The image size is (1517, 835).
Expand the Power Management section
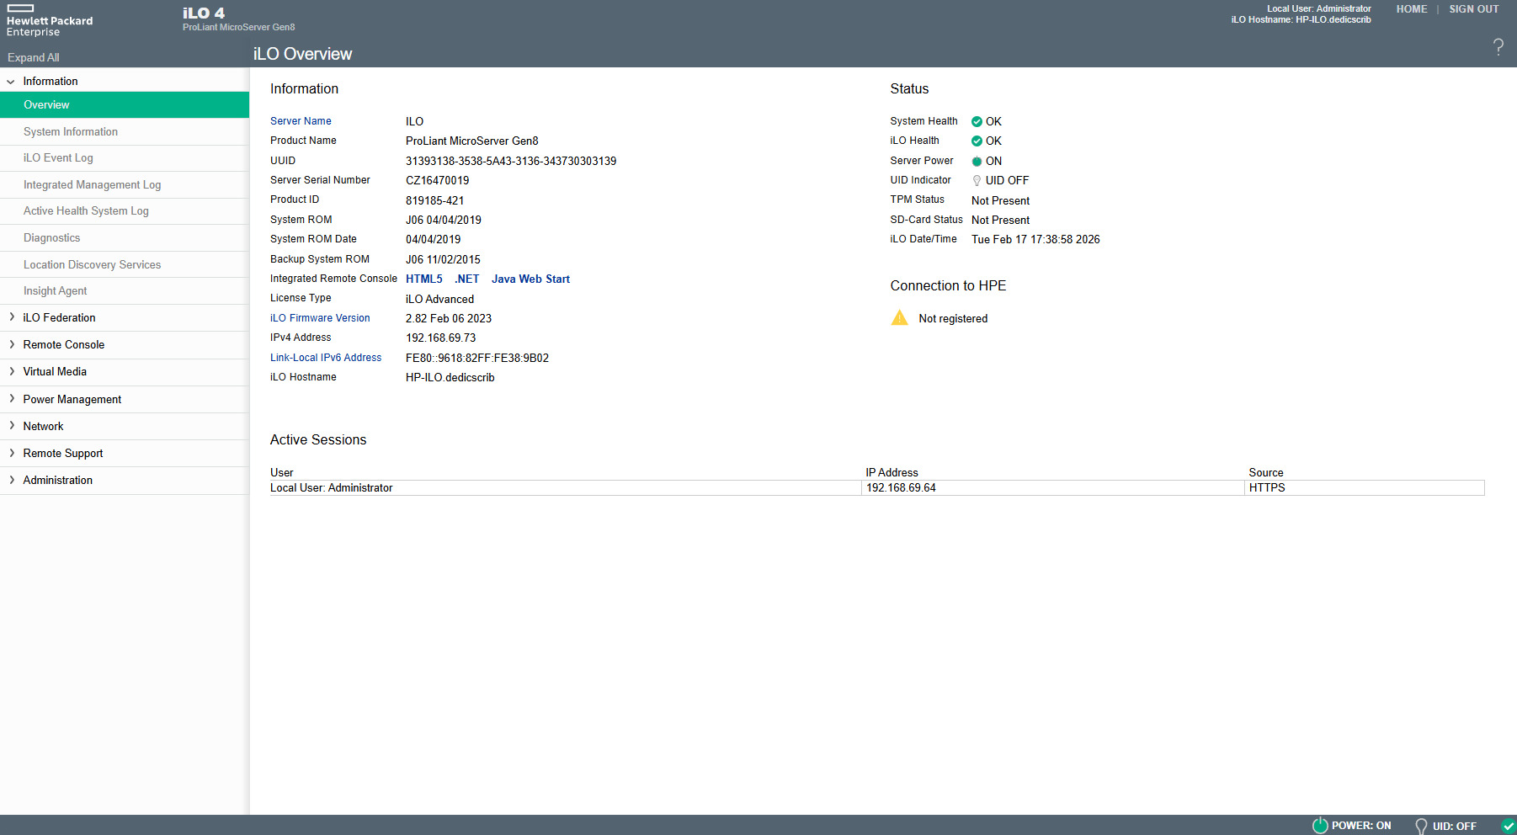[x=11, y=399]
